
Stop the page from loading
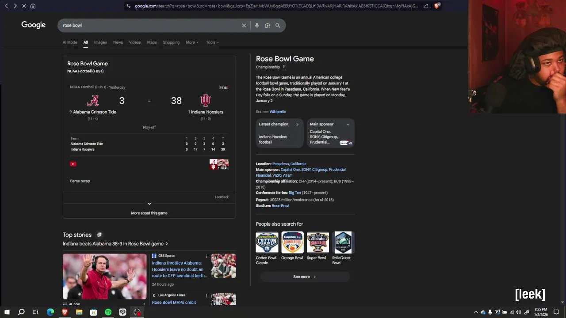[24, 6]
